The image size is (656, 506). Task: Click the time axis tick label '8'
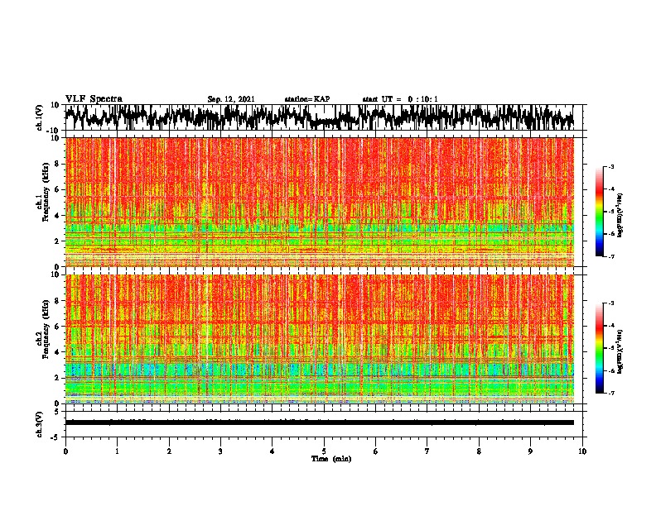click(x=479, y=451)
